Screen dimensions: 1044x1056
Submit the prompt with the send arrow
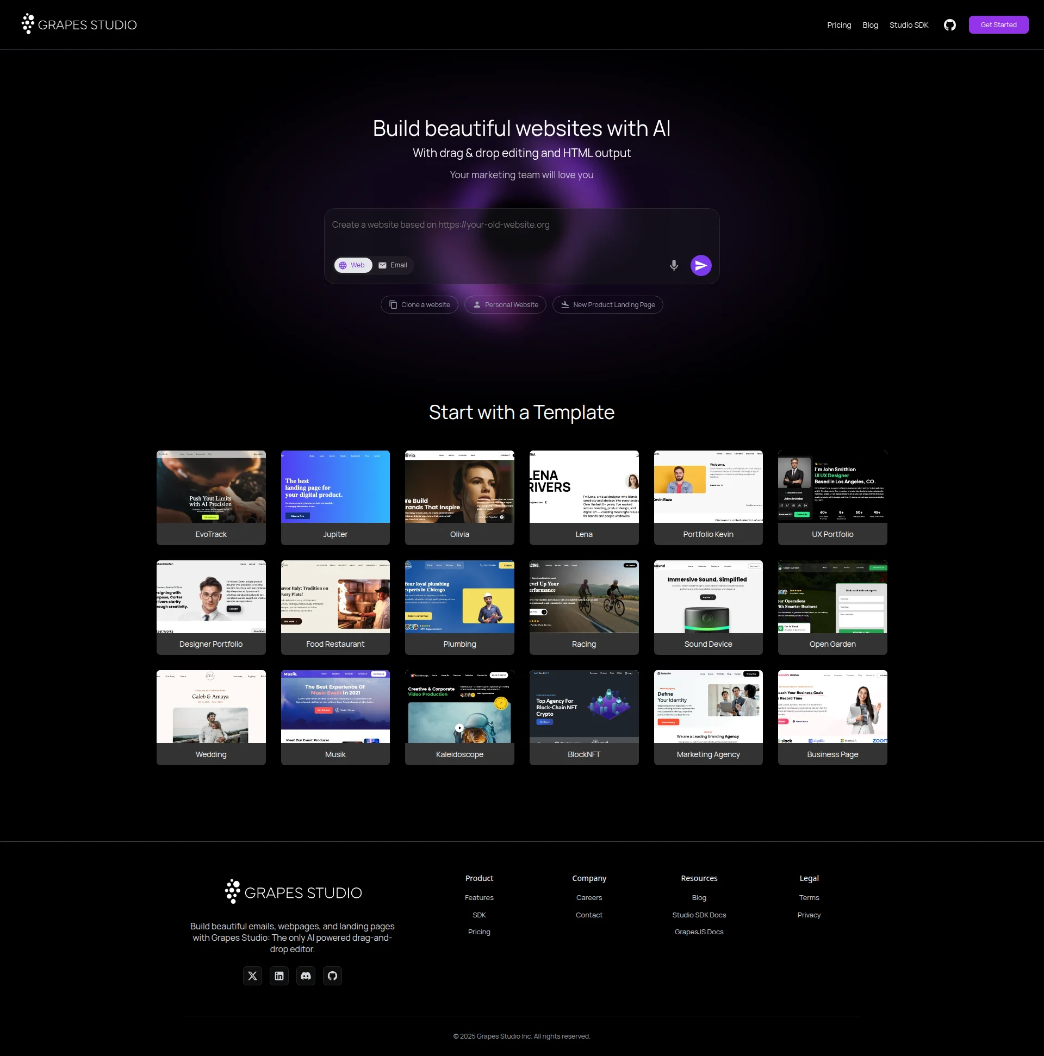700,265
